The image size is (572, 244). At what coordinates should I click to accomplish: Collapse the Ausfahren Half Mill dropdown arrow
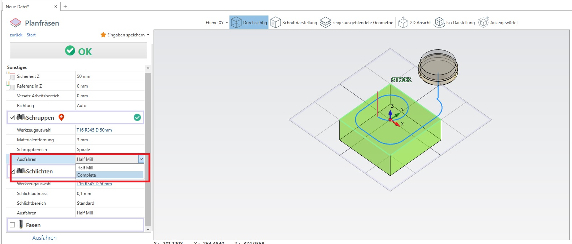tap(141, 159)
